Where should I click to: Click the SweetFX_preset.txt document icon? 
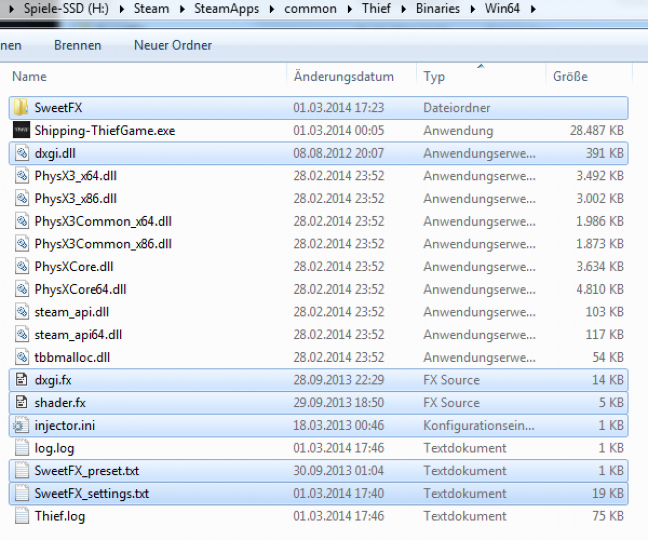click(22, 470)
